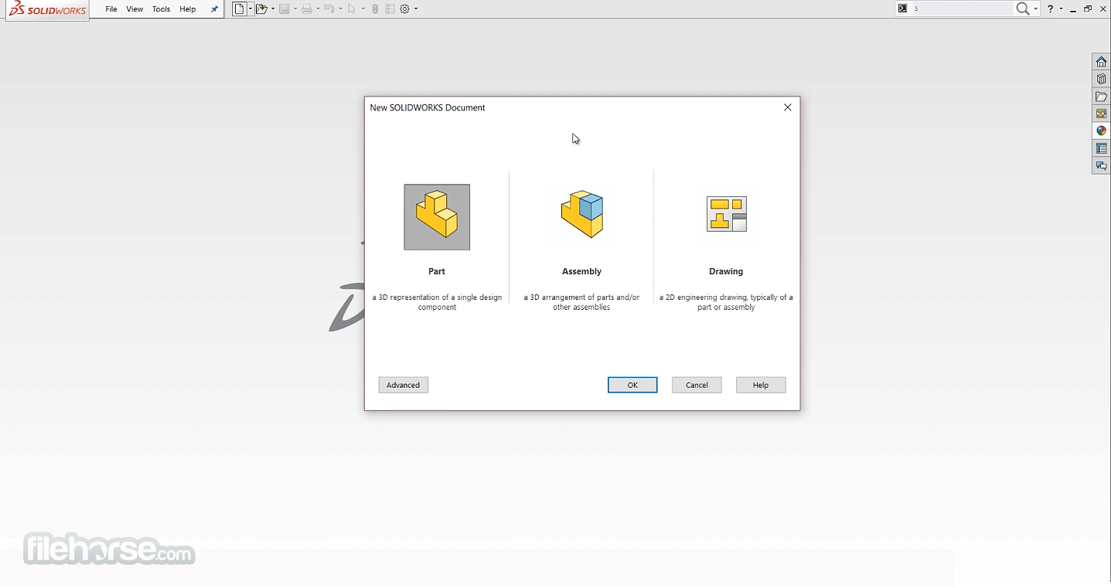1111x588 pixels.
Task: Expand the Undo dropdown arrow
Action: [x=340, y=9]
